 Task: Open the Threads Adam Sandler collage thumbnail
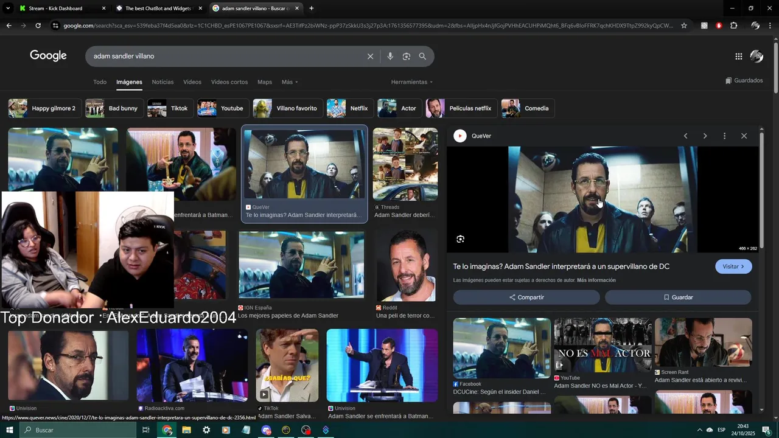405,164
